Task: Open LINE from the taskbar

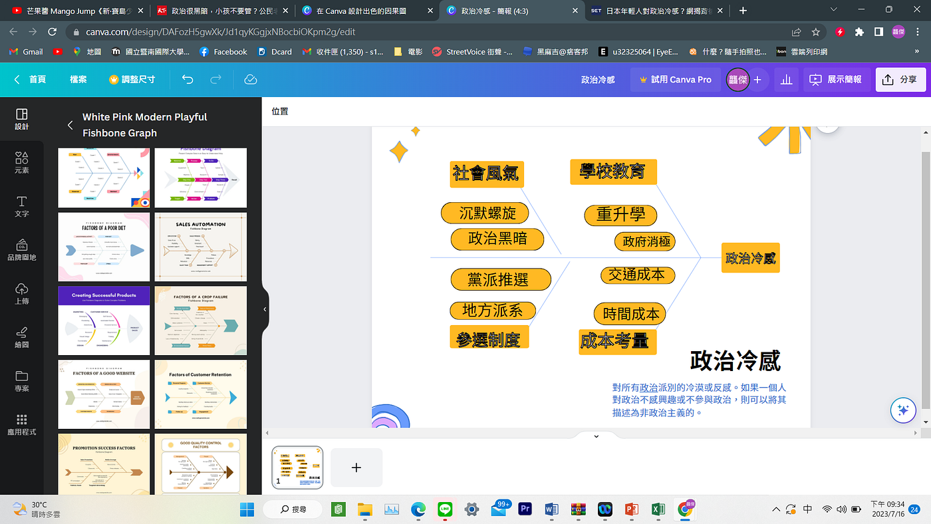Action: pyautogui.click(x=445, y=509)
